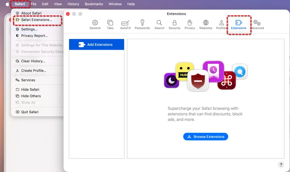
Task: Click the Privacy Report shield icon
Action: click(x=17, y=35)
